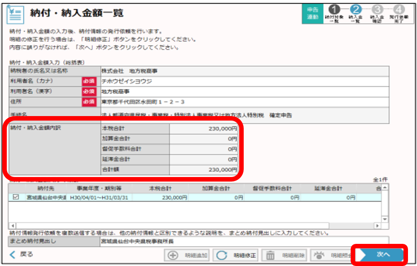Click step 4 発行依頼完了 circle indicator
Screen dimensions: 417x266
coord(399,9)
